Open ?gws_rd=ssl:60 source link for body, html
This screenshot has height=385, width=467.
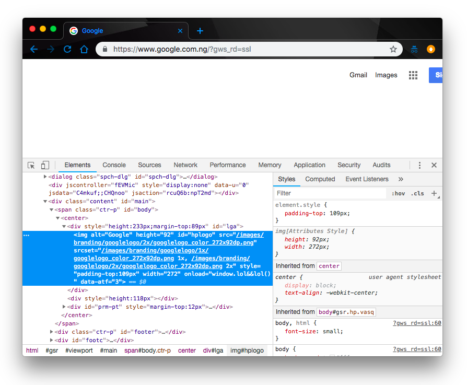417,323
